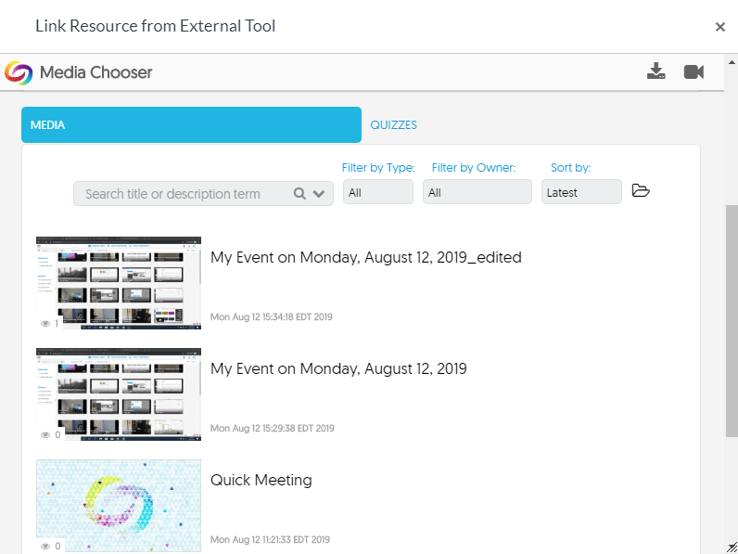Click the YuJa logo icon

[19, 73]
